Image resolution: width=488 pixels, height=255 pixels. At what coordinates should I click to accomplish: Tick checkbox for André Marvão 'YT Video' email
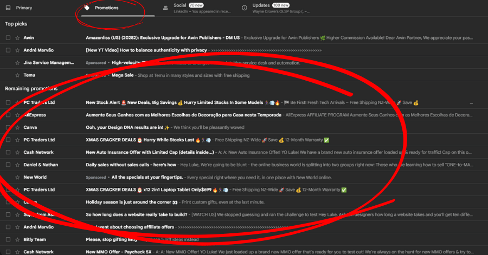[x=8, y=50]
